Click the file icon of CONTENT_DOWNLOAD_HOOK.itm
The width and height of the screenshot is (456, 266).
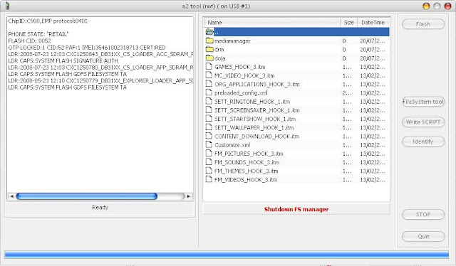[x=209, y=136]
